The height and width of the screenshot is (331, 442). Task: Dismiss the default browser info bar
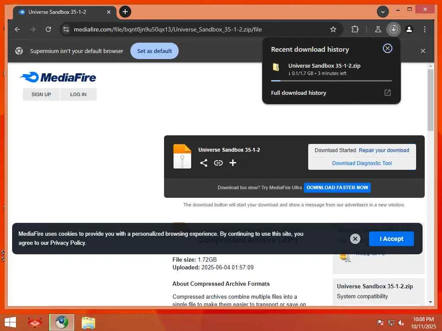(x=423, y=51)
